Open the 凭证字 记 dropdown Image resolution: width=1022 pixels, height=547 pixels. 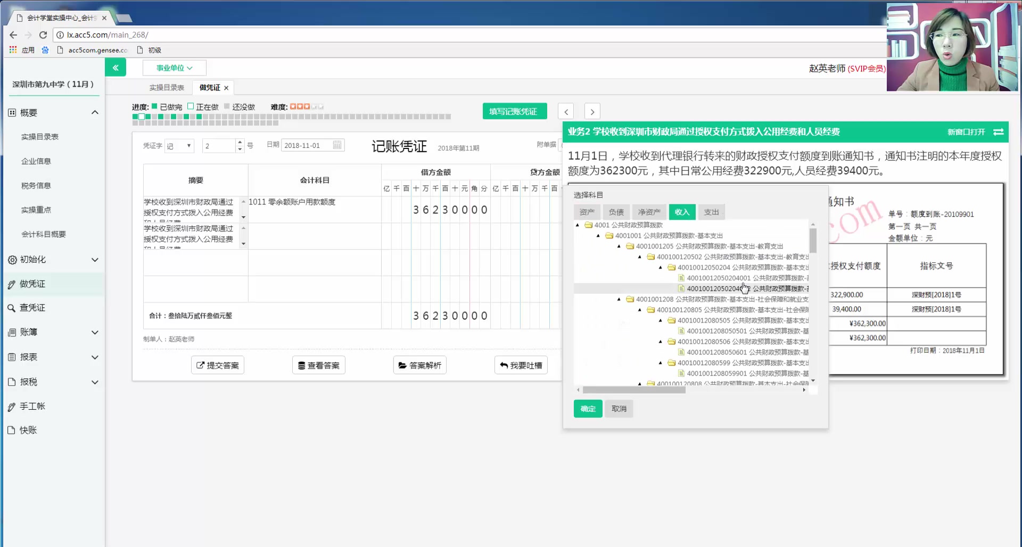point(179,146)
